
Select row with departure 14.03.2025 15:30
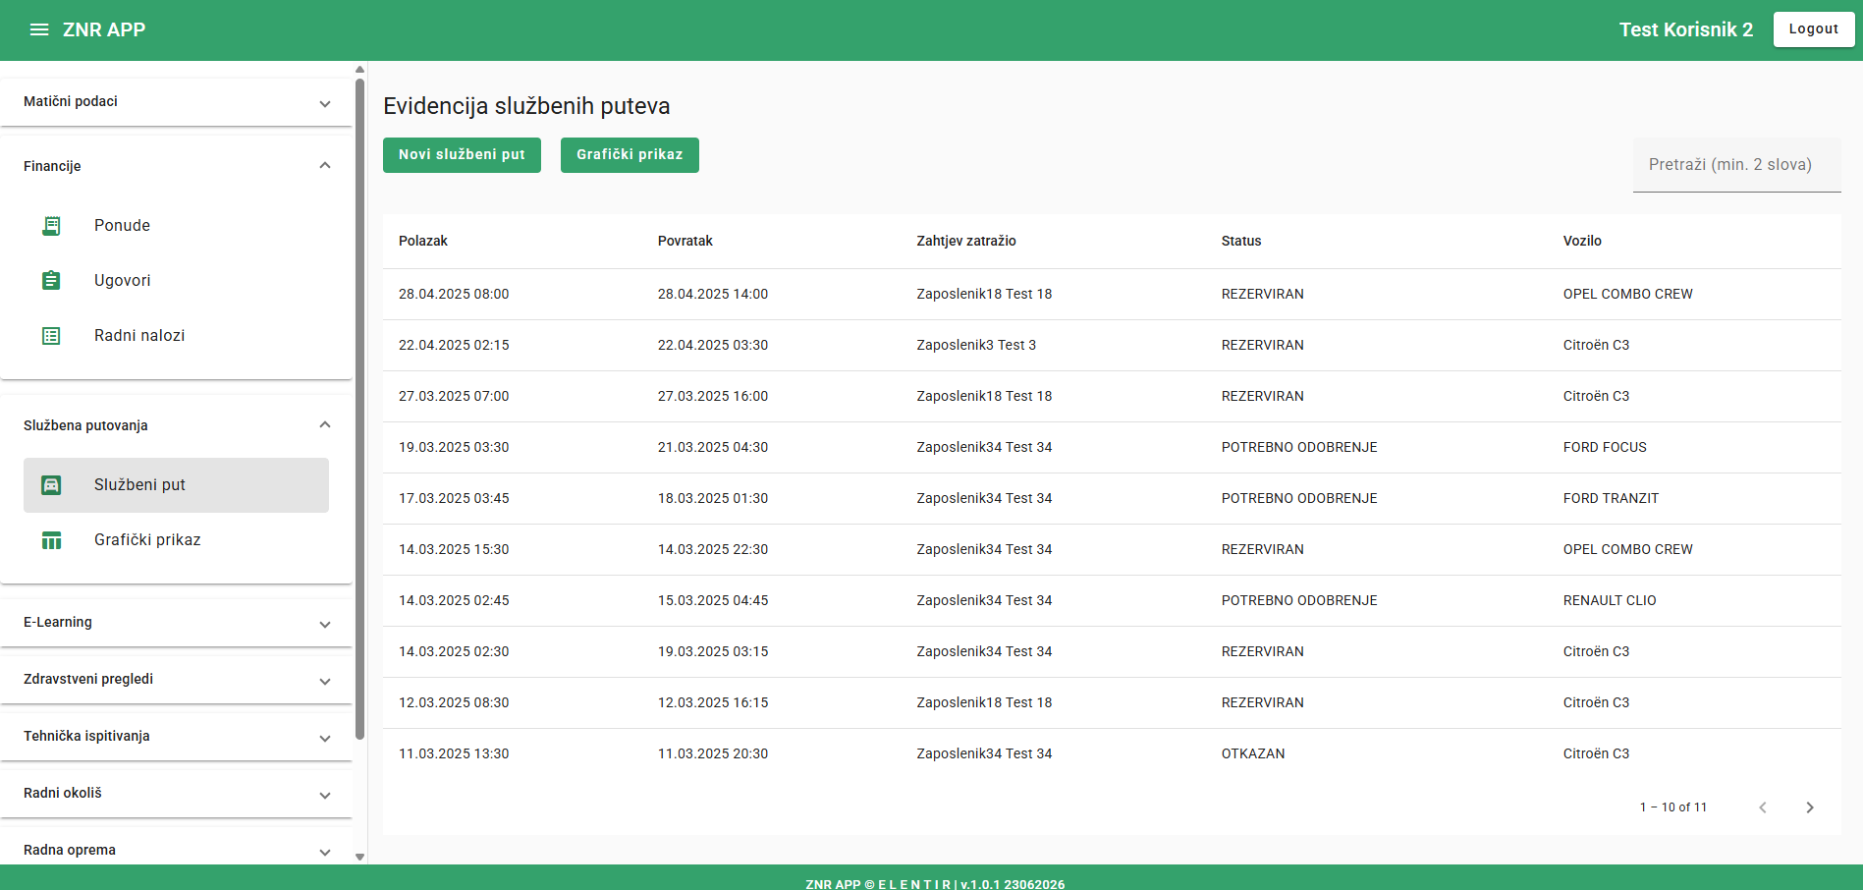coord(1112,550)
